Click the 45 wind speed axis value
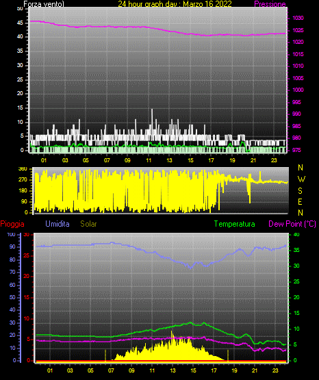 [x=20, y=23]
